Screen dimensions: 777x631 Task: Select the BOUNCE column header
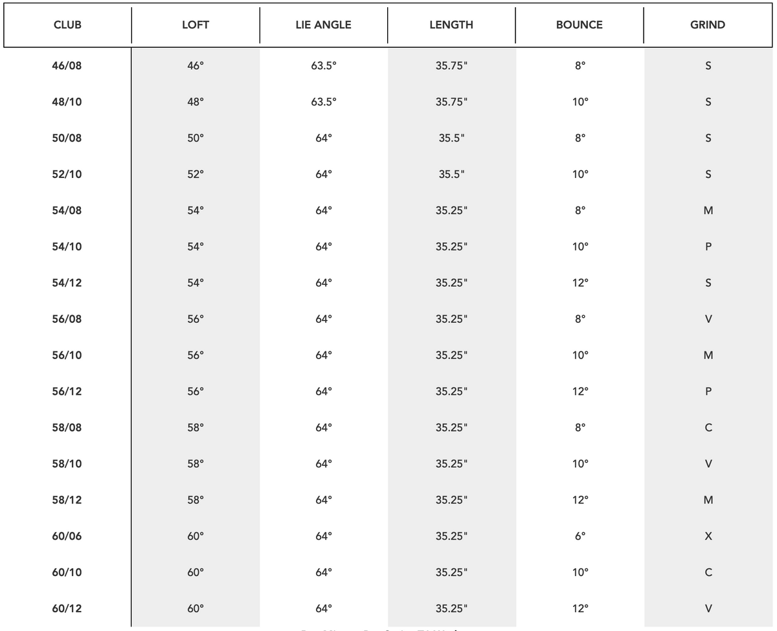point(580,25)
